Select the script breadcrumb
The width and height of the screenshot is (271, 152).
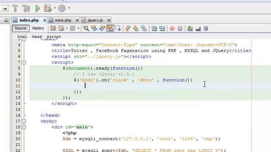coord(54,37)
